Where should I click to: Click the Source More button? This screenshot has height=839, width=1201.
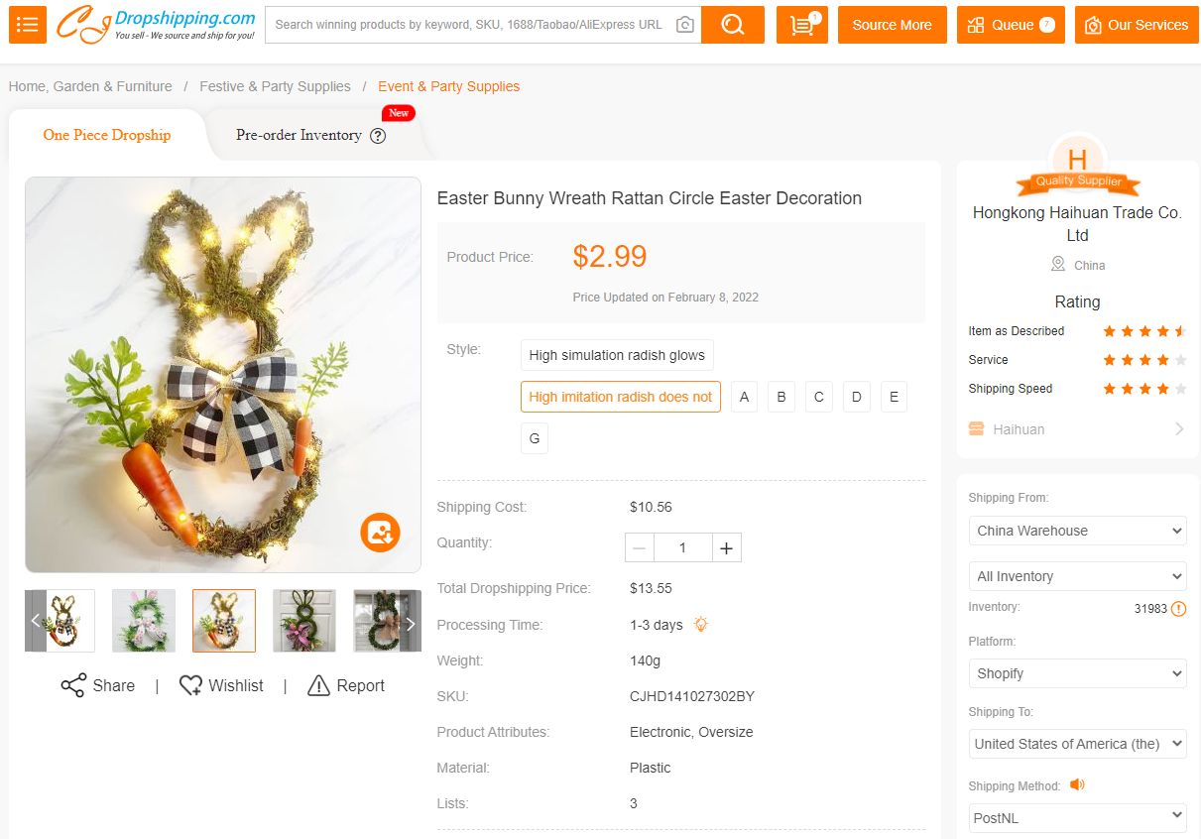tap(892, 25)
